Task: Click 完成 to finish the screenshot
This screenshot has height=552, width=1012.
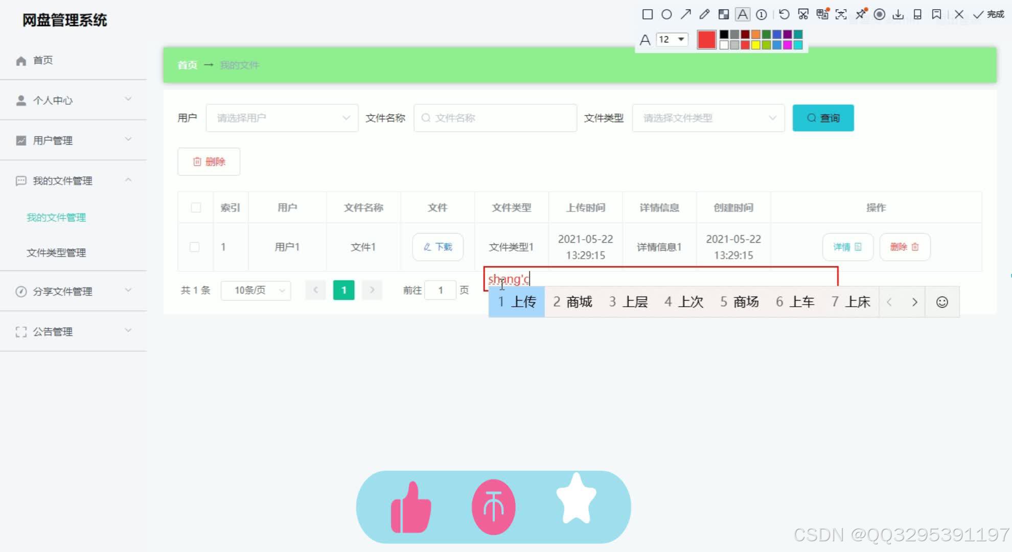Action: click(988, 14)
